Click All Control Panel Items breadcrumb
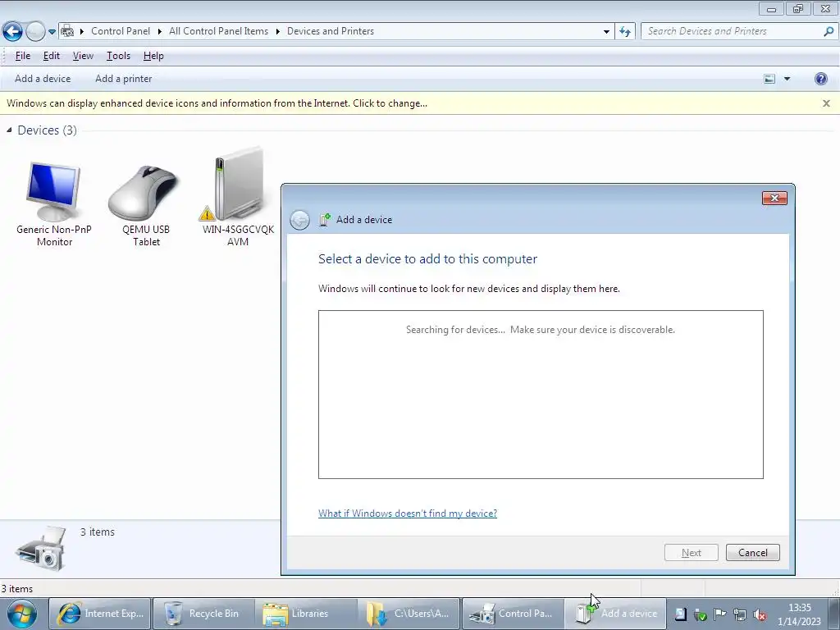 pyautogui.click(x=218, y=31)
